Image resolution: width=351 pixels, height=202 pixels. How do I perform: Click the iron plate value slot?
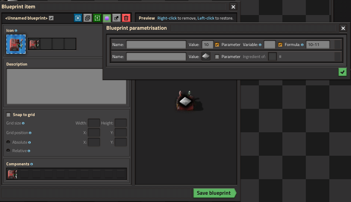click(x=206, y=57)
